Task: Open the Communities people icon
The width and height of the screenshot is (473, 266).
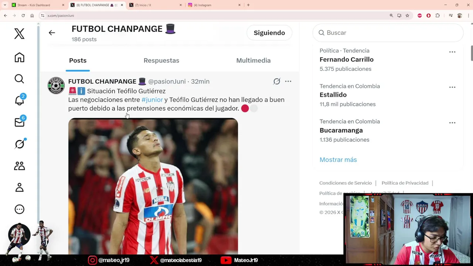Action: (x=19, y=166)
